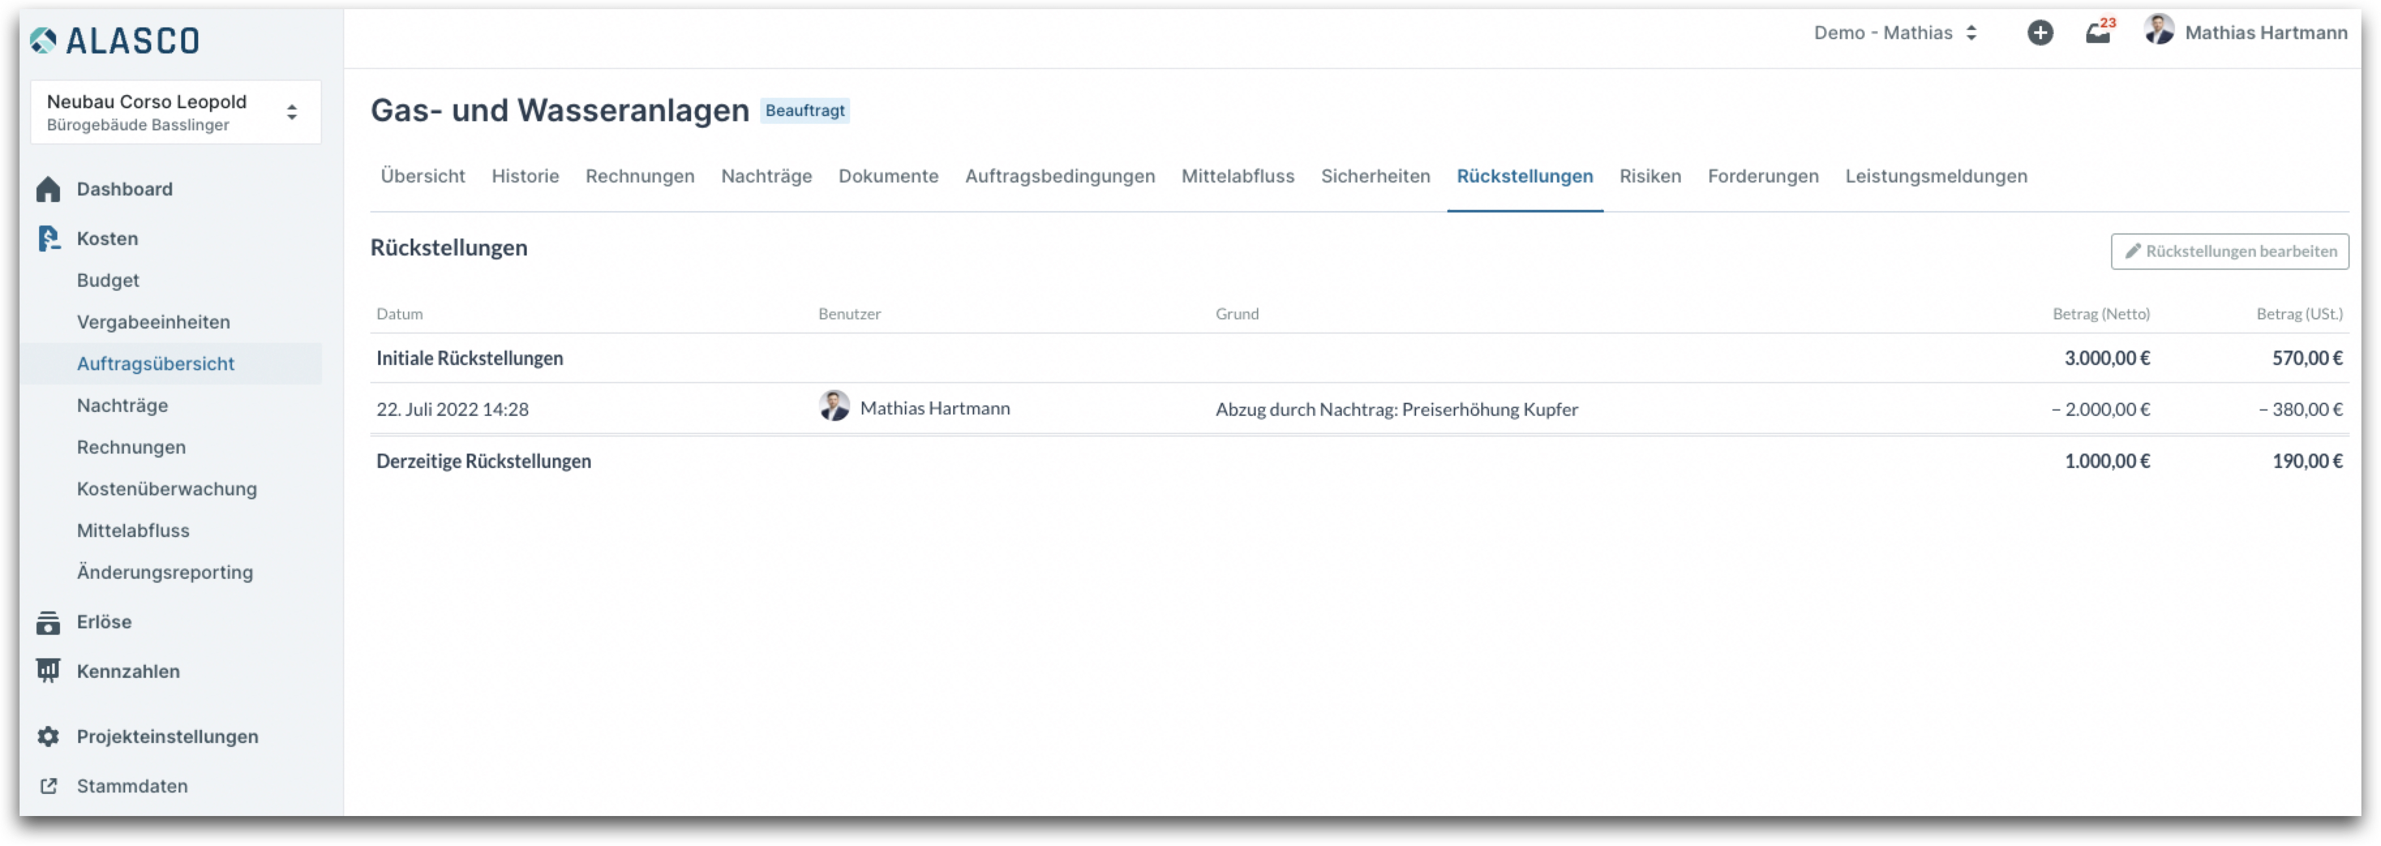Open Erlöse in sidebar
This screenshot has height=846, width=2381.
point(104,622)
